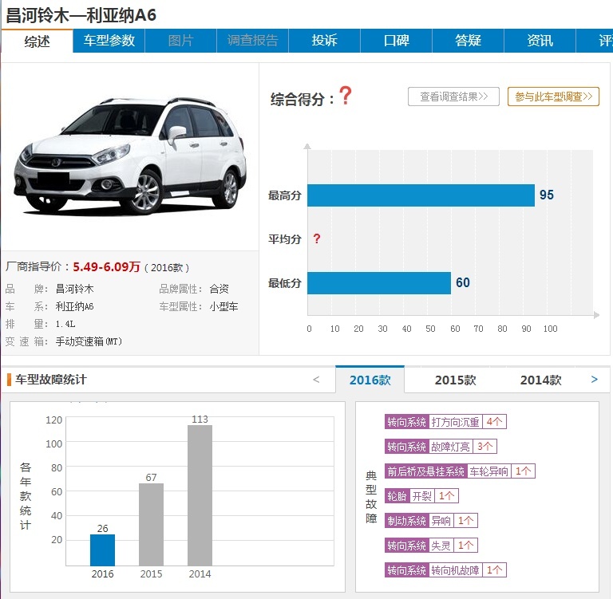
Task: Click fault tag 转向系统 失灵 1个
Action: (x=431, y=545)
